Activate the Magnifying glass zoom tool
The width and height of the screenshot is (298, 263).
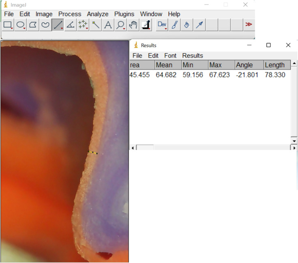(121, 25)
